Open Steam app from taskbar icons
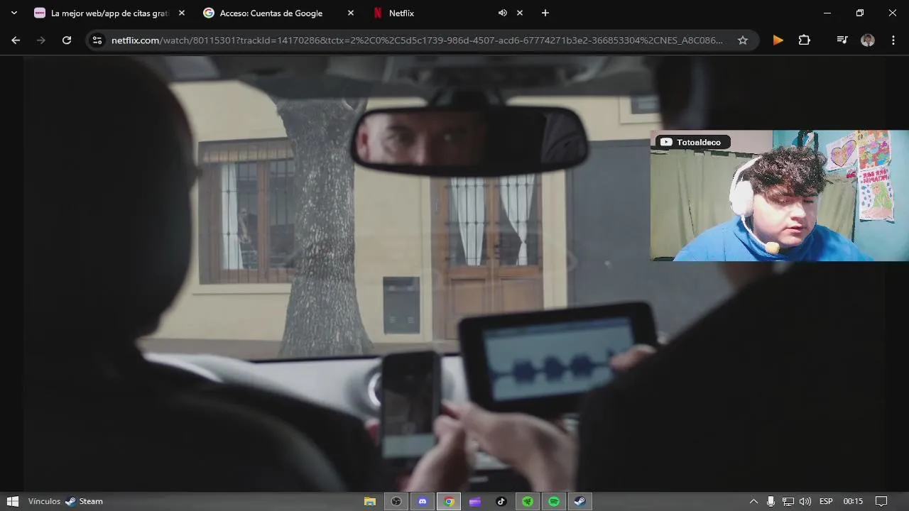Image resolution: width=909 pixels, height=511 pixels. pyautogui.click(x=580, y=501)
